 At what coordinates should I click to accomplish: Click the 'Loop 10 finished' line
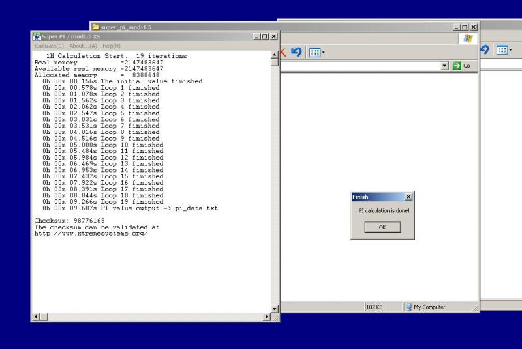click(103, 145)
